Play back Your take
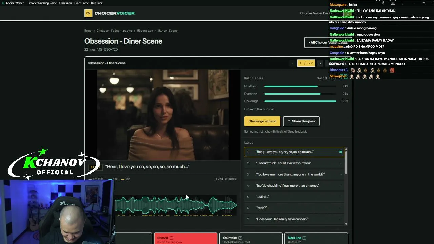434x244 pixels. (x=251, y=238)
